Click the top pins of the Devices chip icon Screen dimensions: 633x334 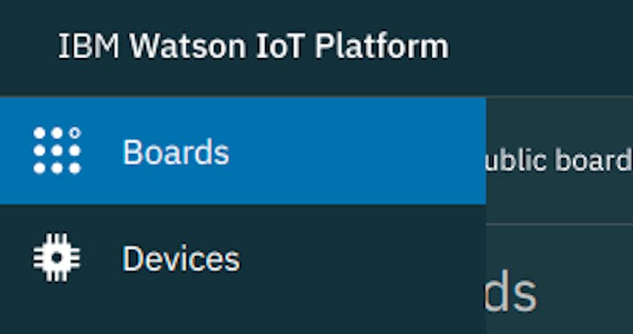pos(57,239)
